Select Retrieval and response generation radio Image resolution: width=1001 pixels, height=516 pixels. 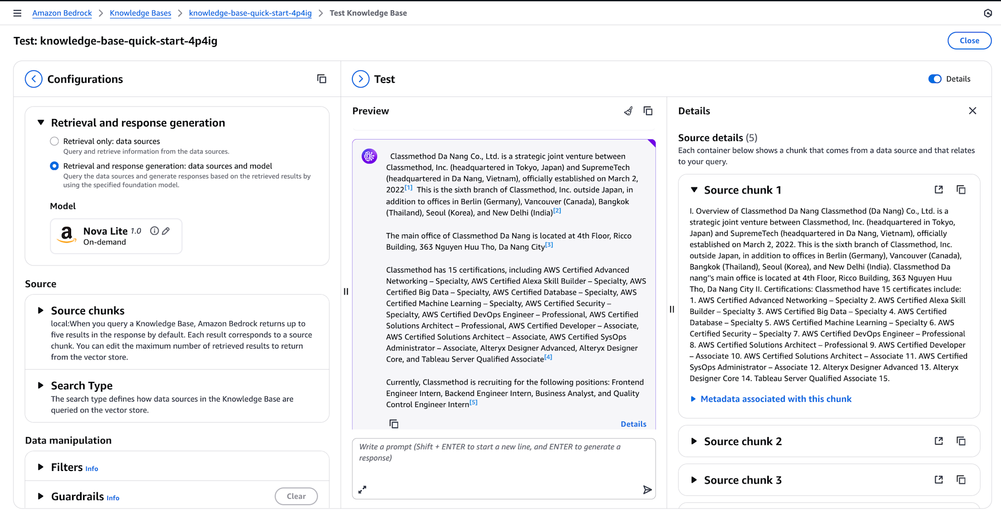click(x=55, y=166)
